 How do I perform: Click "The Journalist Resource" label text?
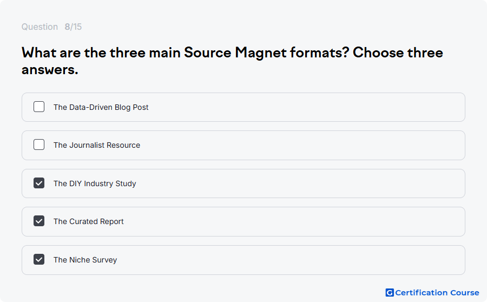97,145
